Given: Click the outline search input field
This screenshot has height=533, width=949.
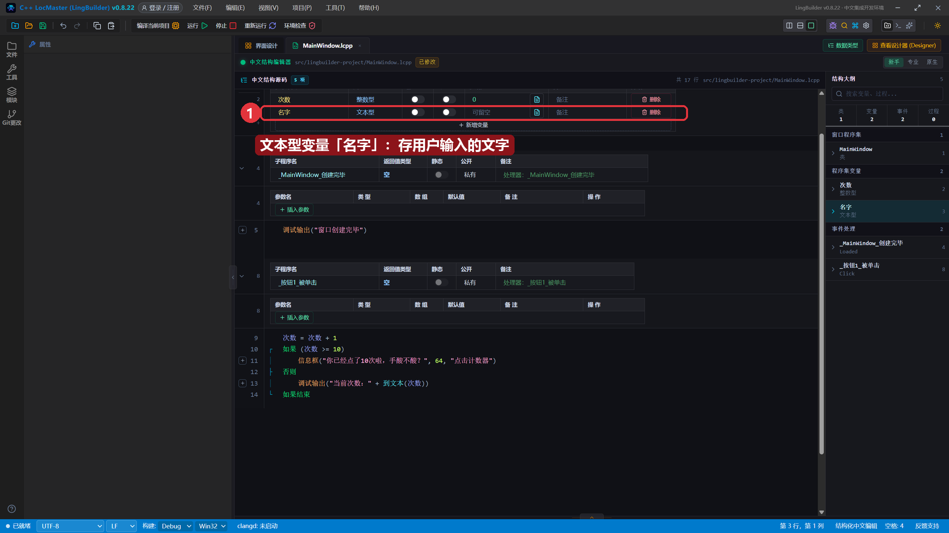Looking at the screenshot, I should click(887, 94).
